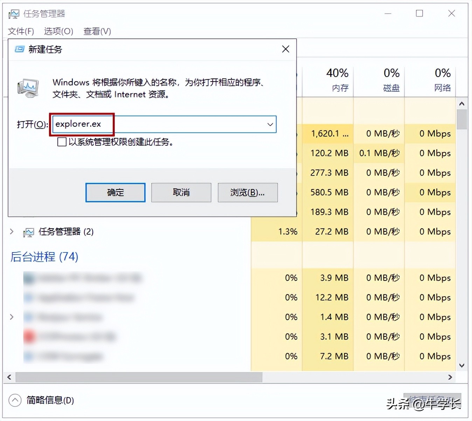Click the 189.3 MB memory cell
472x421 pixels.
[x=328, y=212]
